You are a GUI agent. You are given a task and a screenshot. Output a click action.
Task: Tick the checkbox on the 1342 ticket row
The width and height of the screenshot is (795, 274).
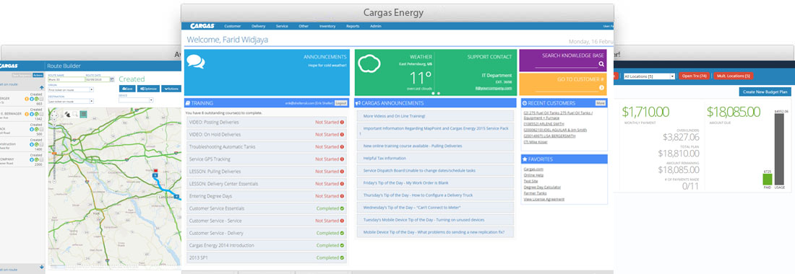coord(41,114)
